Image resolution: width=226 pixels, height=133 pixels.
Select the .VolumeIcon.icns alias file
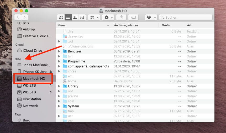(80, 46)
